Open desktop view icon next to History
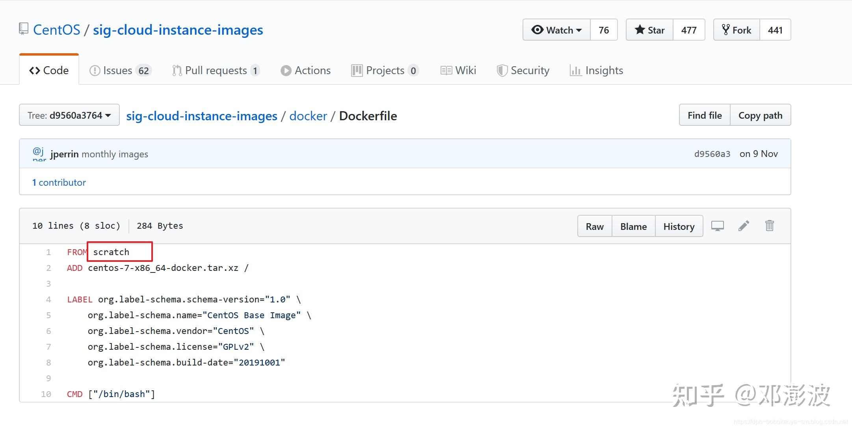This screenshot has height=429, width=852. (718, 226)
